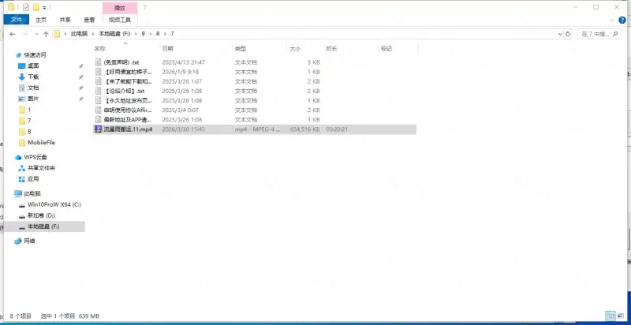
Task: Open 网络 in the navigation pane
Action: (x=29, y=241)
